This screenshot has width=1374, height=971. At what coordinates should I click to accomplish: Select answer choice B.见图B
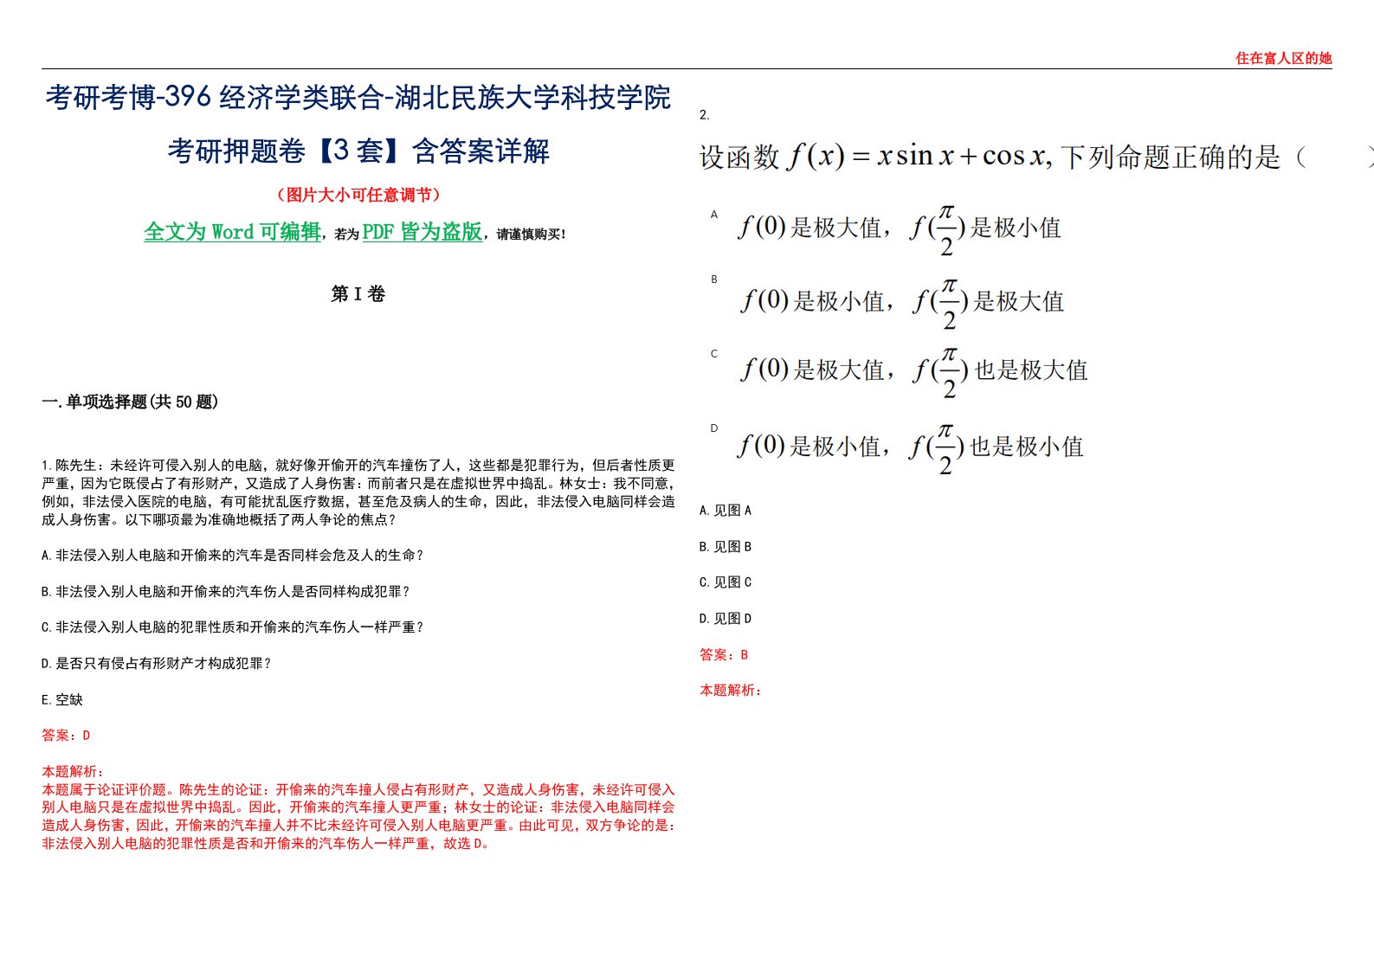click(726, 547)
